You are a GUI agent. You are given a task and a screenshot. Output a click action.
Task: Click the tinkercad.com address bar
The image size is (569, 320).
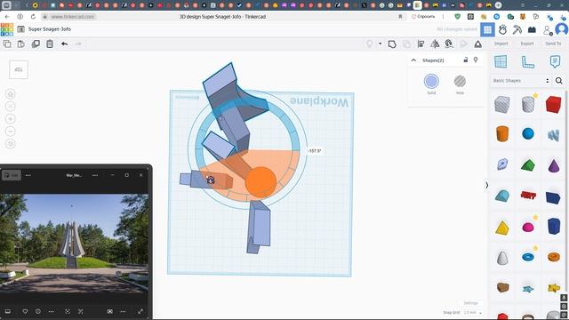(x=73, y=17)
